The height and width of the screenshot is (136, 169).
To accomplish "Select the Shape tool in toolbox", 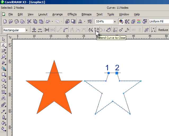I will click(3, 45).
